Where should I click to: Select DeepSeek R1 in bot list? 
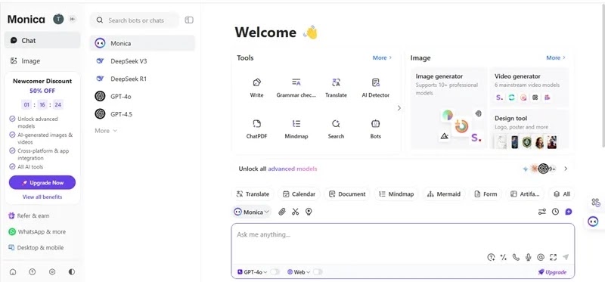click(x=142, y=79)
